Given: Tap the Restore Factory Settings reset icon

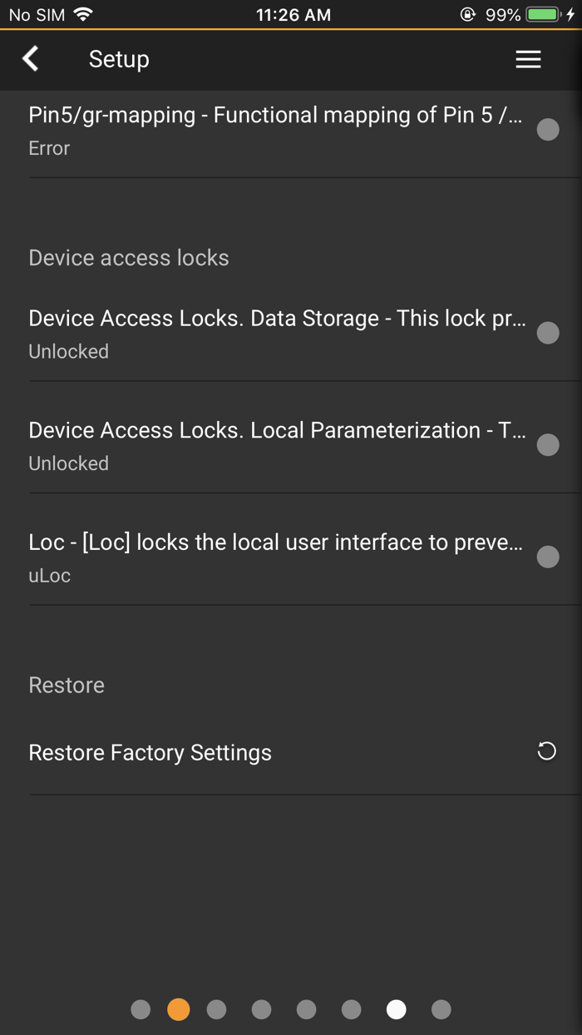Looking at the screenshot, I should pos(546,751).
